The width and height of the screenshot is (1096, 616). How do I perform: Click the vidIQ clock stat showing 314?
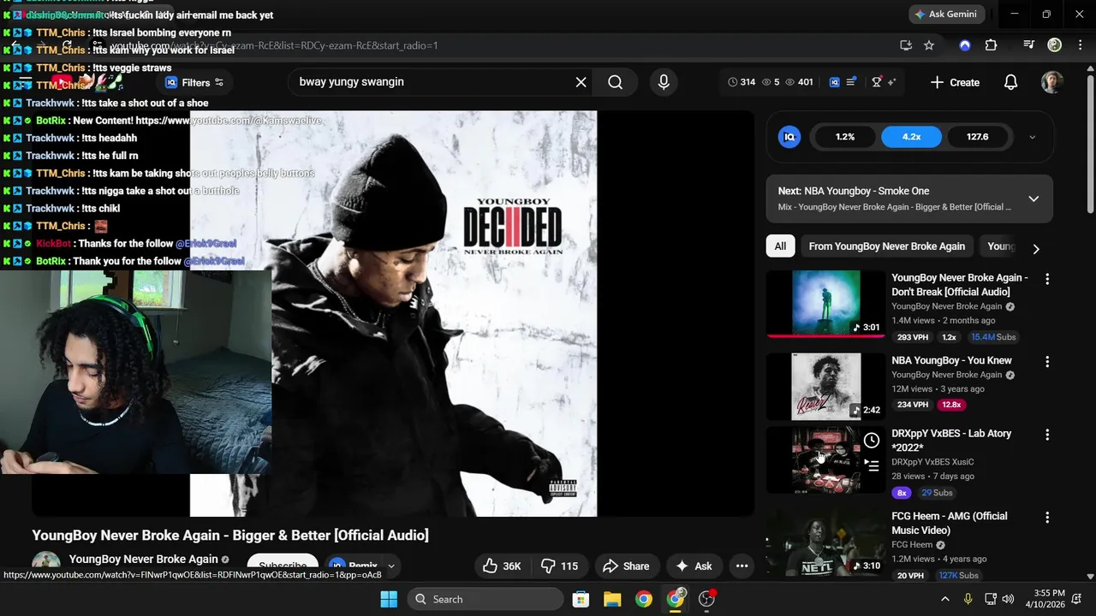tap(742, 82)
